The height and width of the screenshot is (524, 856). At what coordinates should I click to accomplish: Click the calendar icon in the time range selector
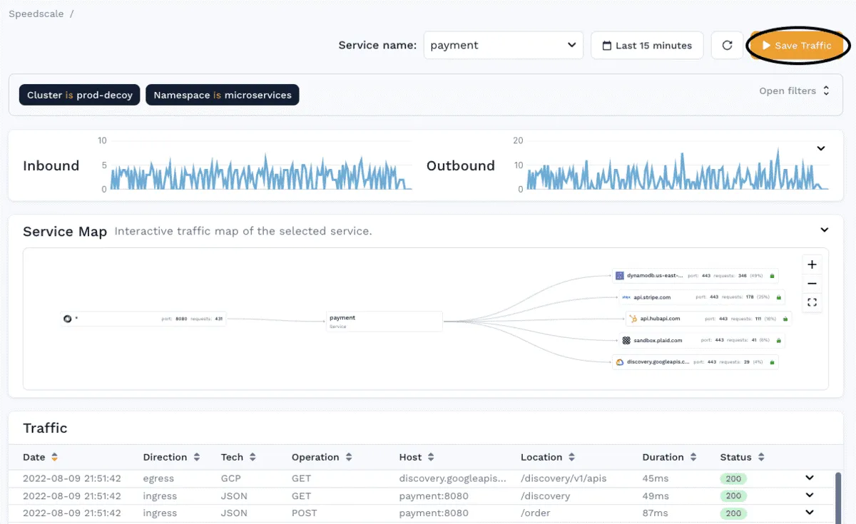pyautogui.click(x=608, y=45)
